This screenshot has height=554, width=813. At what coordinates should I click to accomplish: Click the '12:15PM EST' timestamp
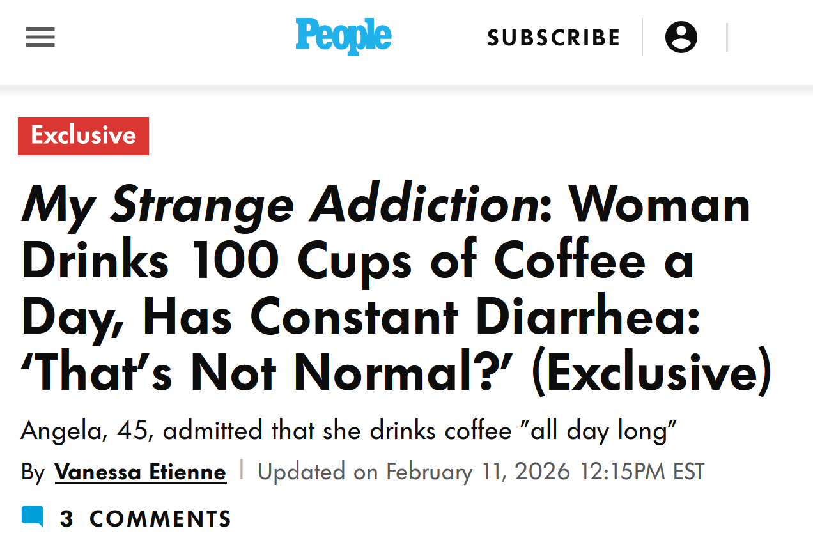point(642,472)
